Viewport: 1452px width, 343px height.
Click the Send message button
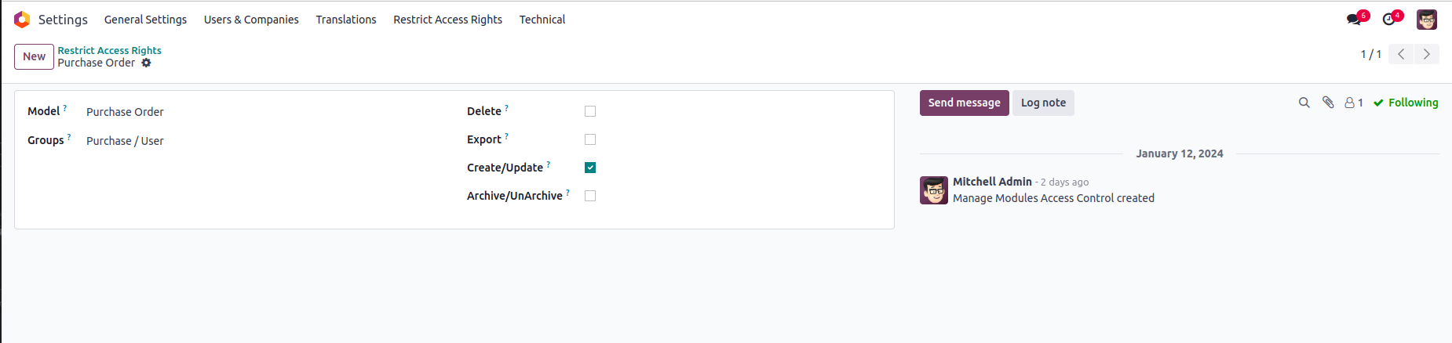coord(964,103)
